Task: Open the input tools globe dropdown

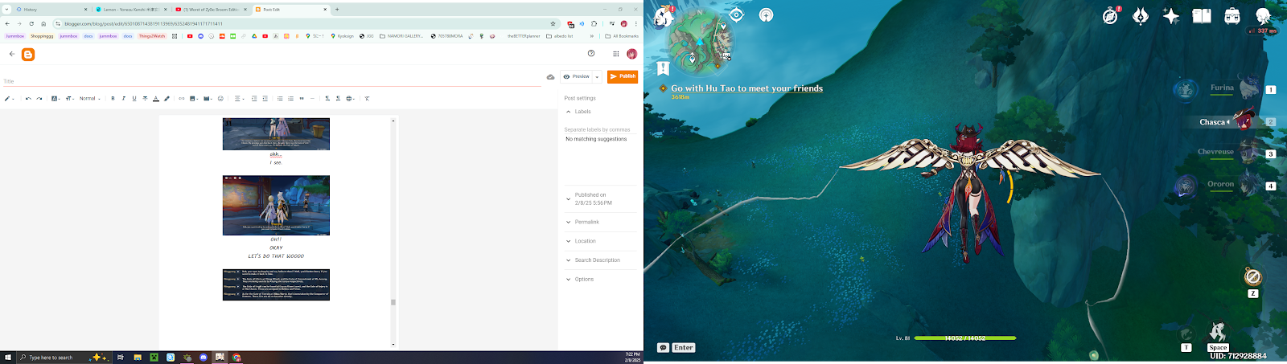Action: (x=350, y=99)
